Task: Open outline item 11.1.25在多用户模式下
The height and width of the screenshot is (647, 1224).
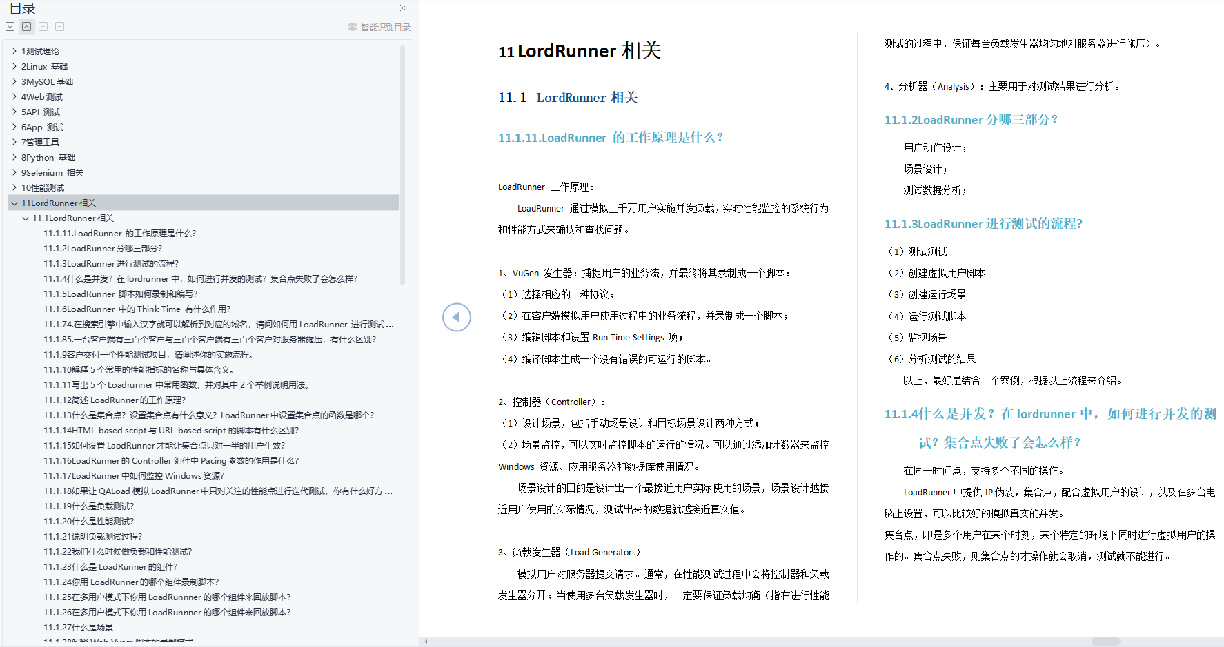Action: point(167,597)
